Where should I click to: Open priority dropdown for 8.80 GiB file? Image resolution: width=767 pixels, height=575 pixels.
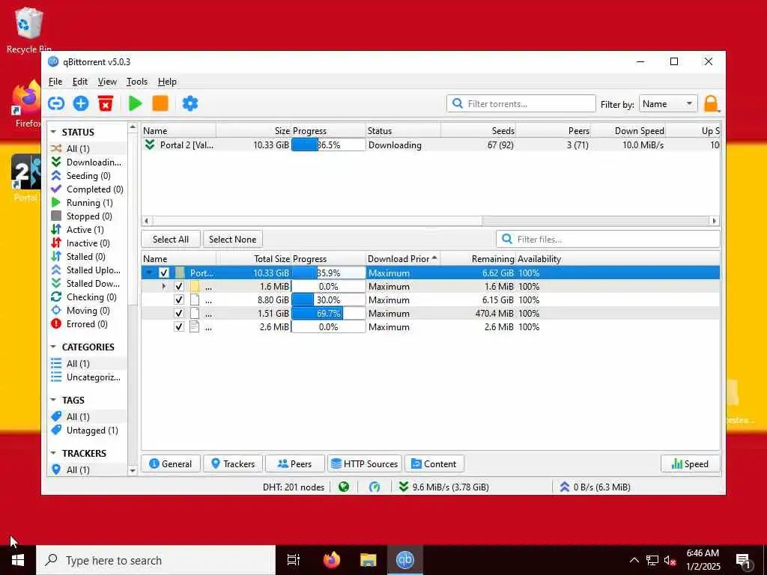coord(403,299)
